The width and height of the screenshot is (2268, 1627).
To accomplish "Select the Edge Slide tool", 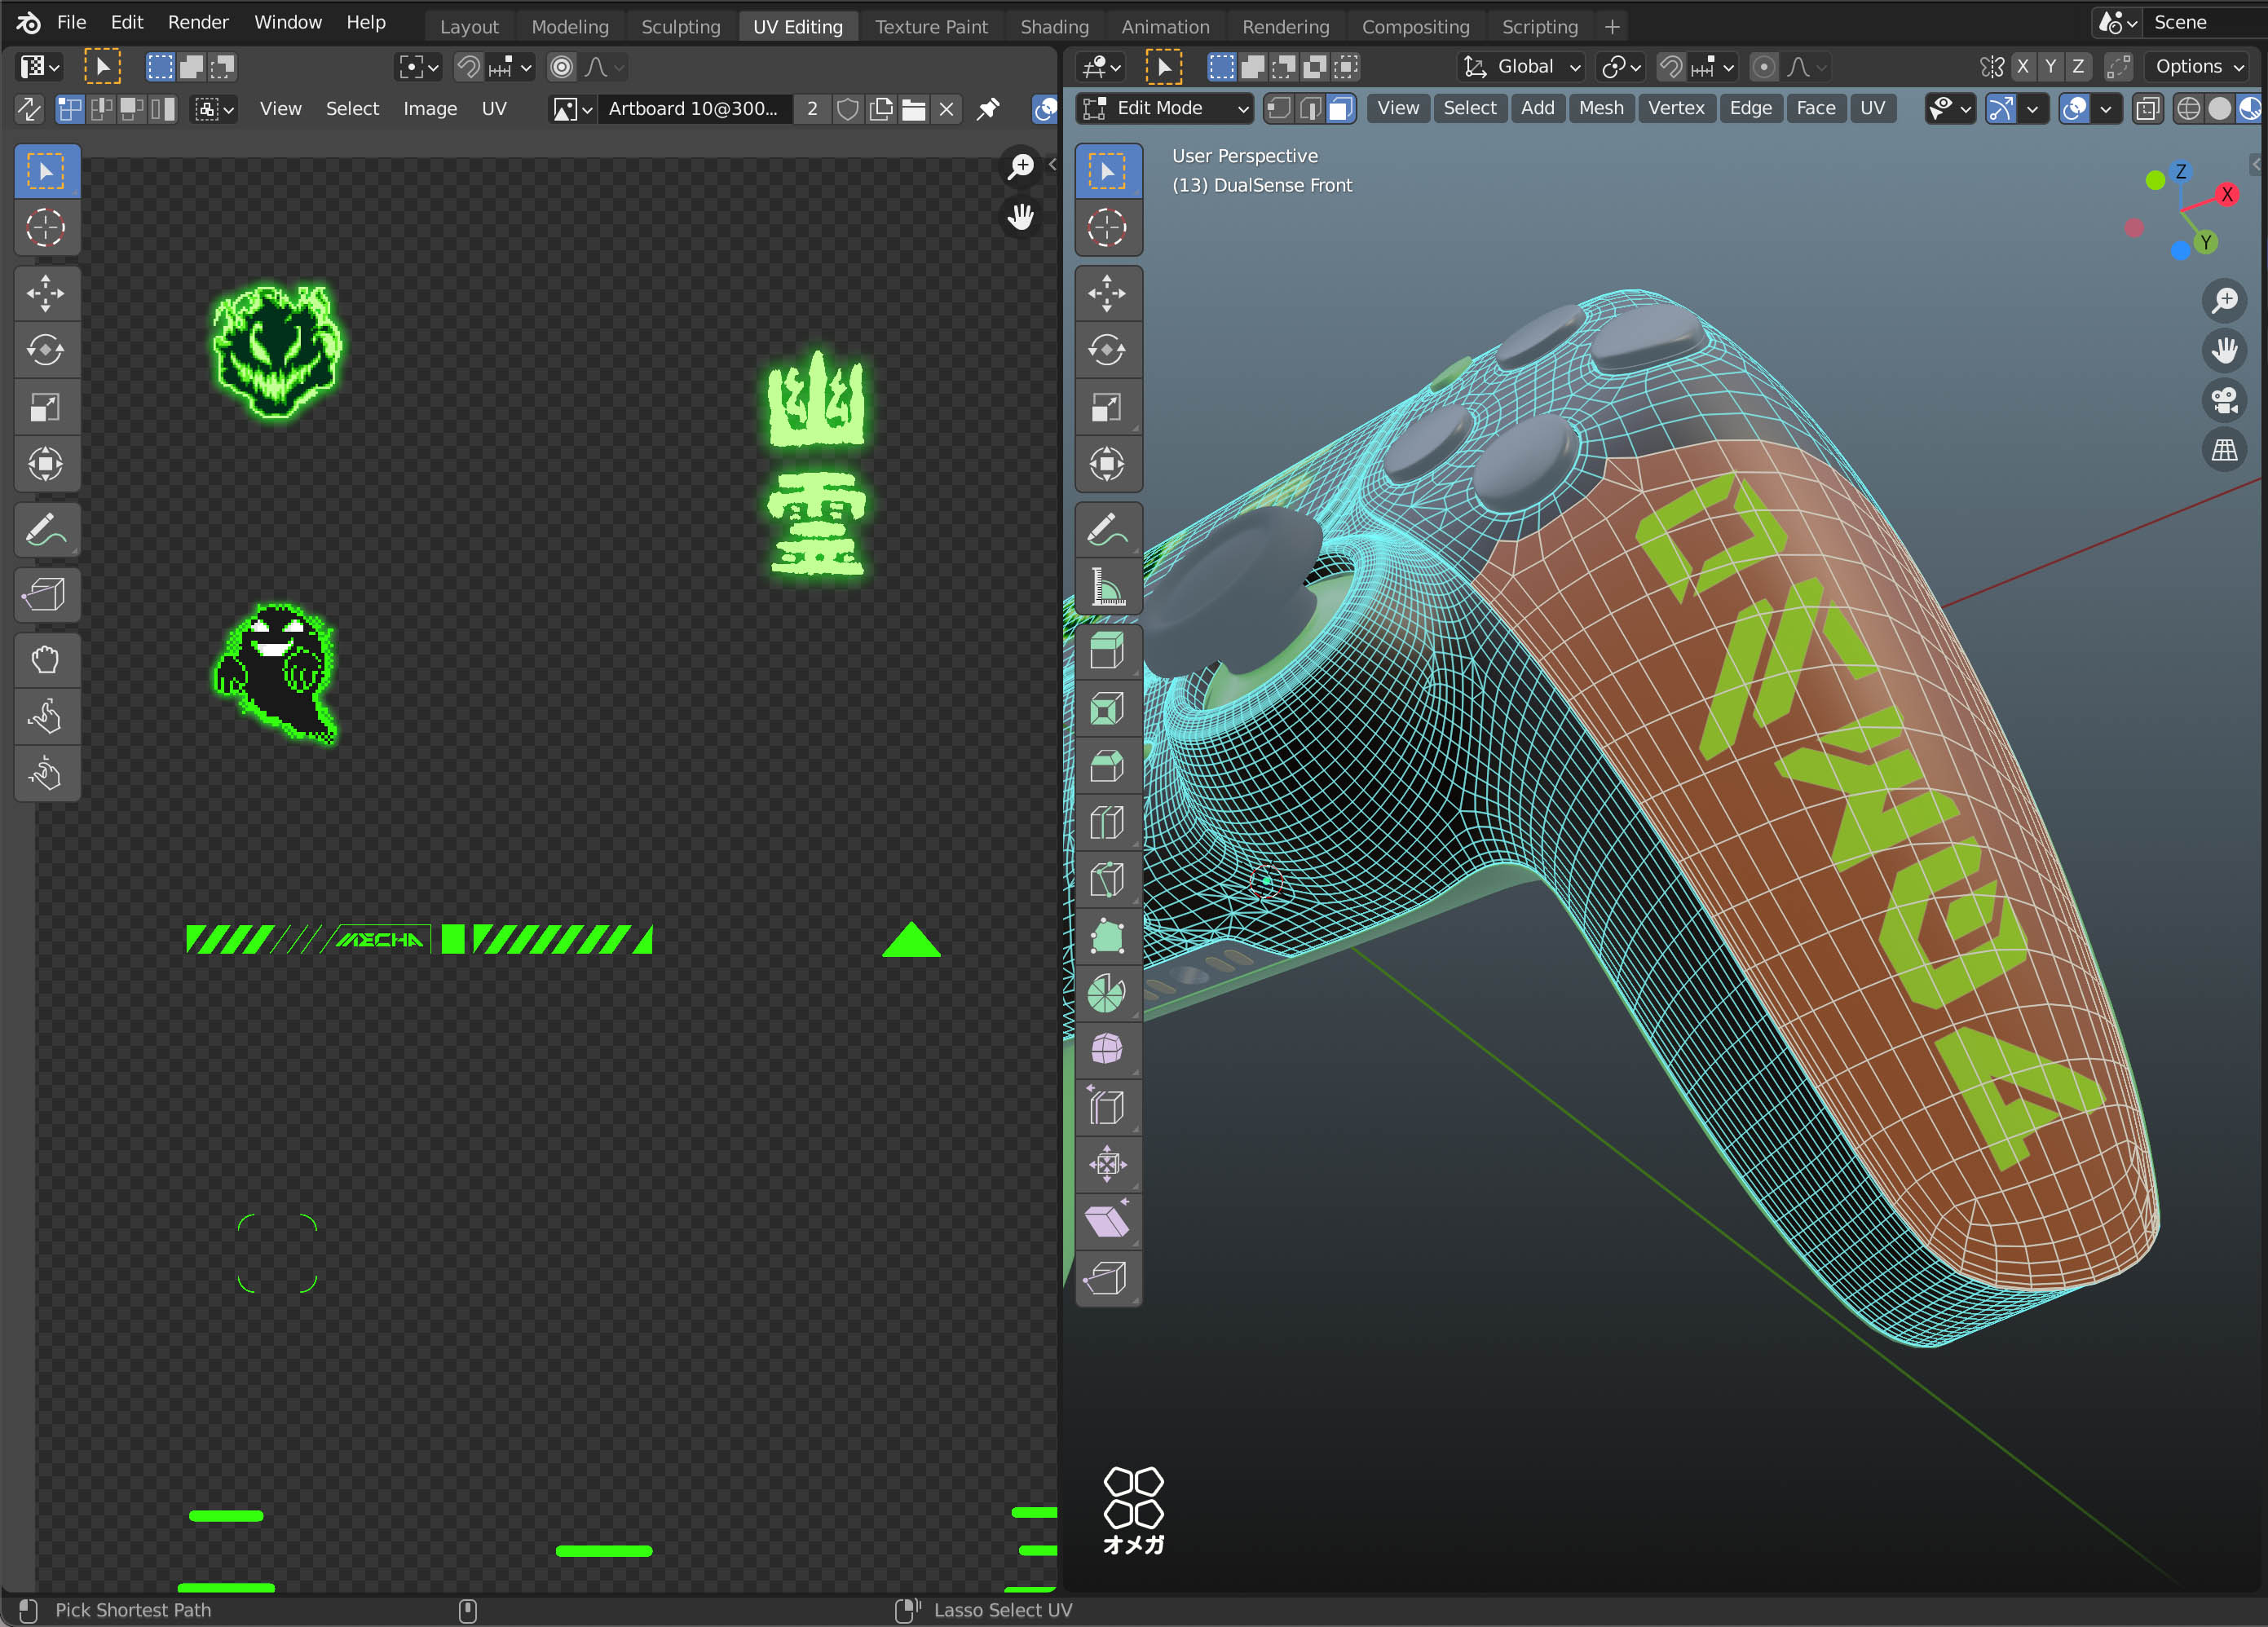I will [x=1107, y=1108].
